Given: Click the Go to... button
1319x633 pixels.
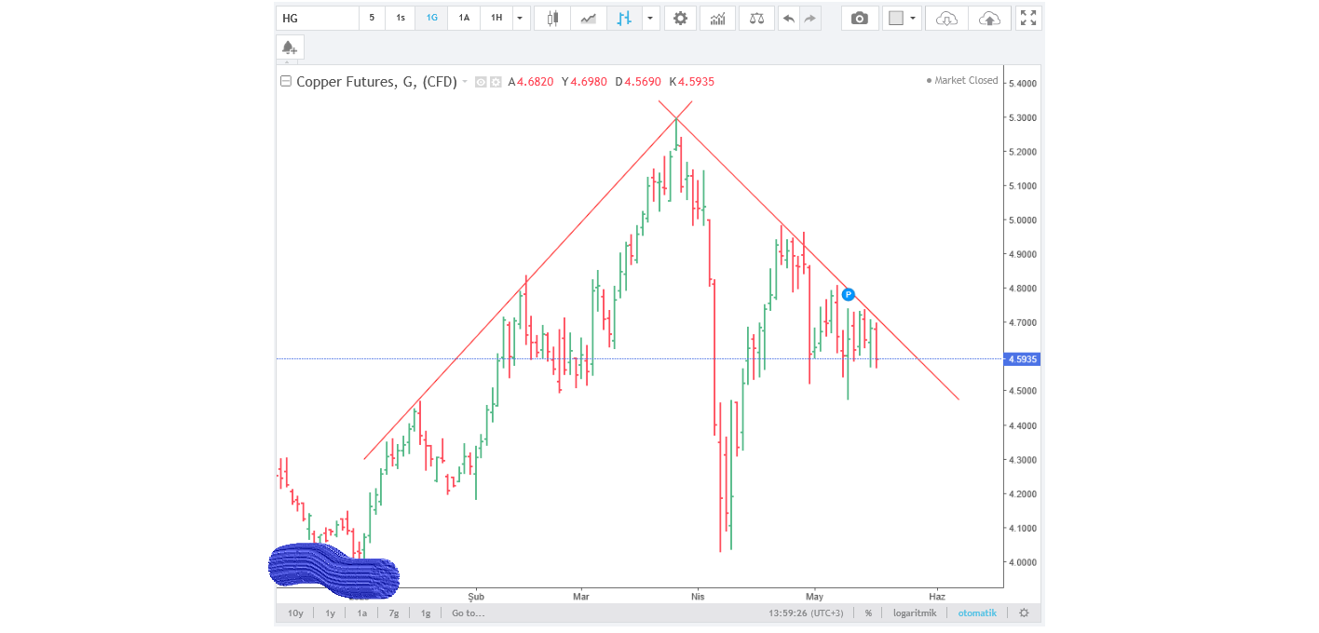Looking at the screenshot, I should (468, 613).
